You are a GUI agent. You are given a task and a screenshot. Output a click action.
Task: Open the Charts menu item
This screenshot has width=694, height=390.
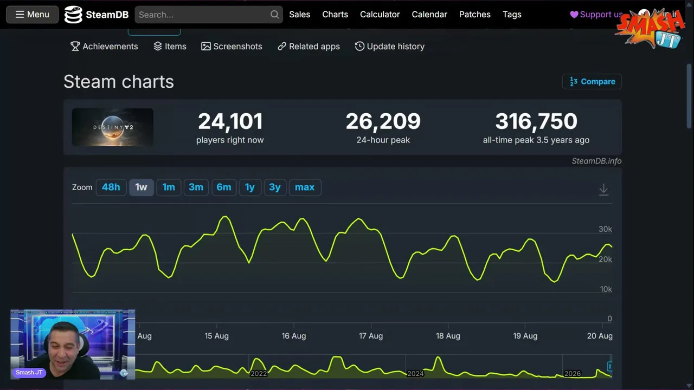point(335,15)
